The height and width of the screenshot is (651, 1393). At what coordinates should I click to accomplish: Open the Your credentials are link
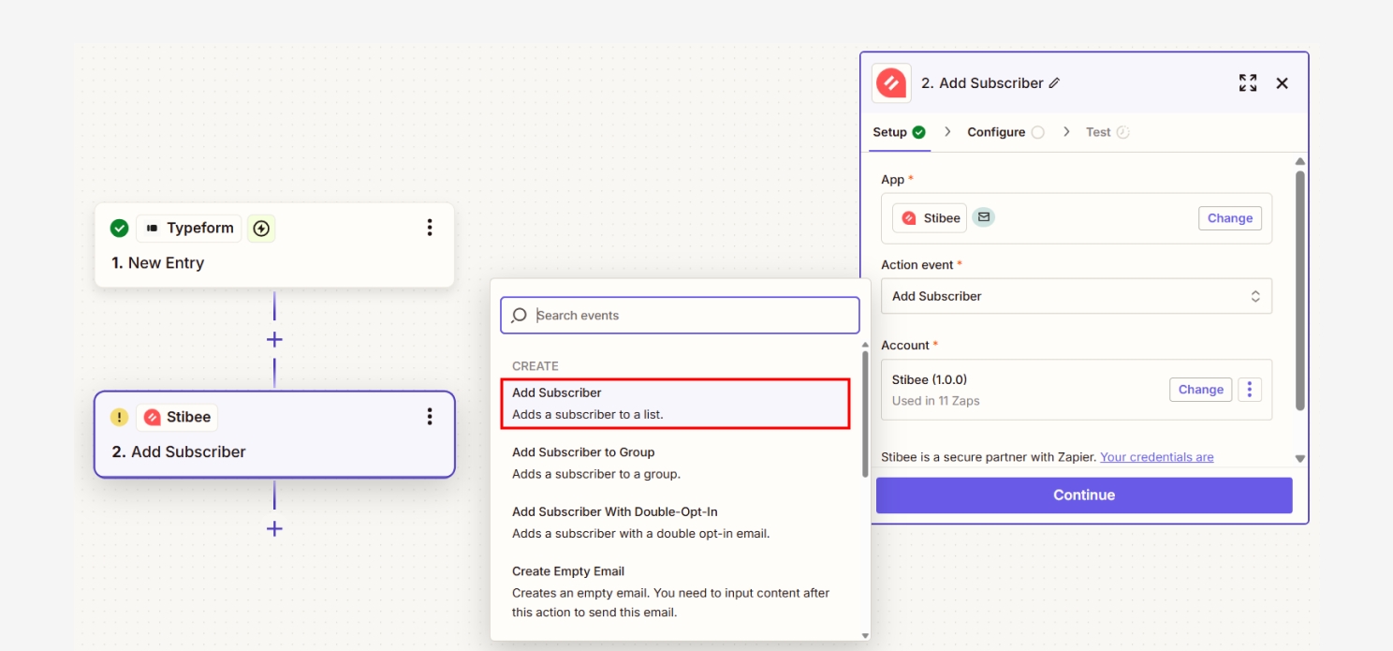(1157, 457)
